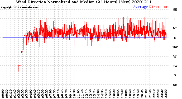Image resolution: width=182 pixels, height=99 pixels.
Task: Select the "16:20" time label
Action: pyautogui.click(x=114, y=94)
